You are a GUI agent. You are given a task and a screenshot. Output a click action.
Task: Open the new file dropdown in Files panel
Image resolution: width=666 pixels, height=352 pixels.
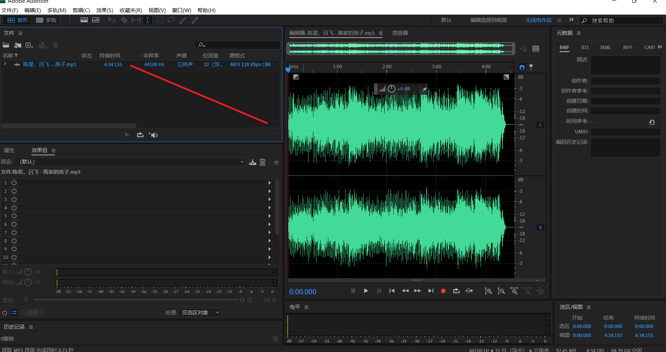tap(29, 45)
